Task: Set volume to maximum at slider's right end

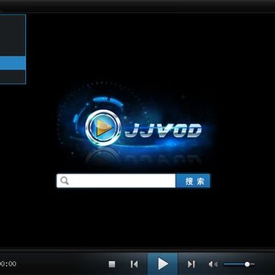Action: 254,264
